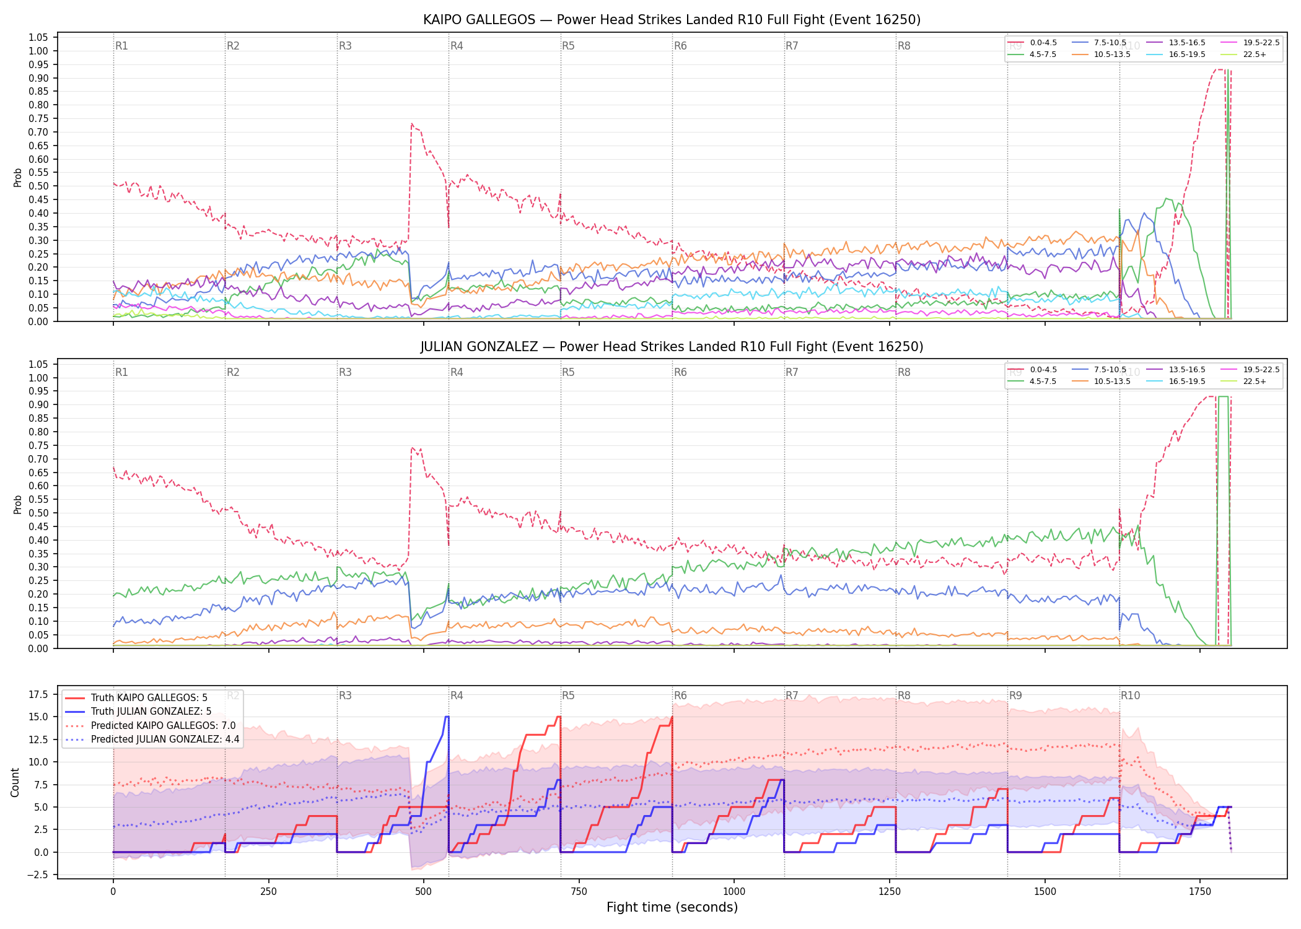Image resolution: width=1301 pixels, height=929 pixels.
Task: Select '0.0-4.5' legend entry in Gonzalez chart
Action: coord(1032,370)
